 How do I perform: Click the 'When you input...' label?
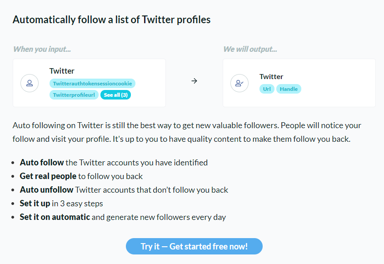pos(42,49)
